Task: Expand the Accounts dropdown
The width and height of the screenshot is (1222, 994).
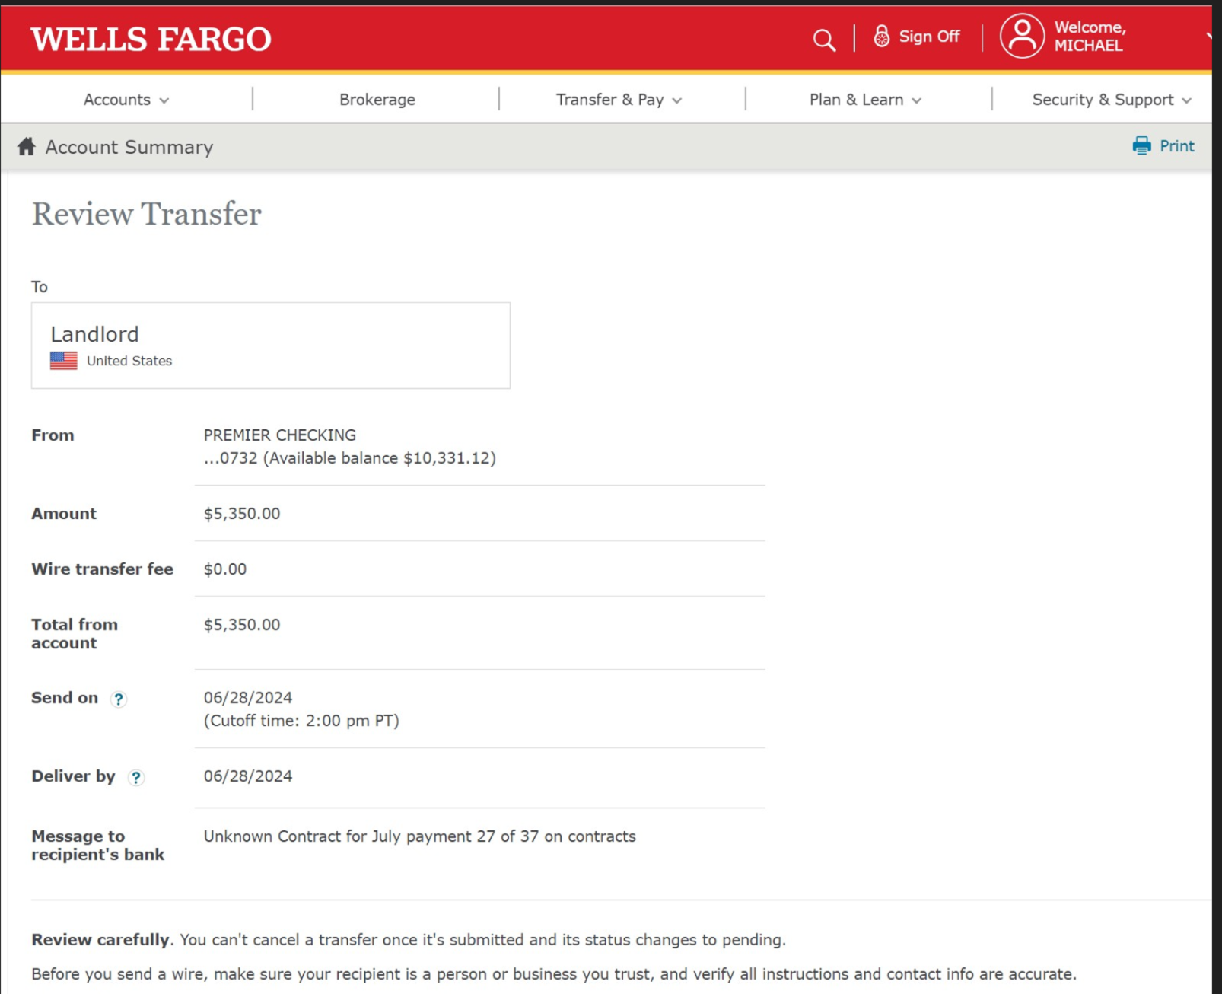Action: pyautogui.click(x=126, y=99)
